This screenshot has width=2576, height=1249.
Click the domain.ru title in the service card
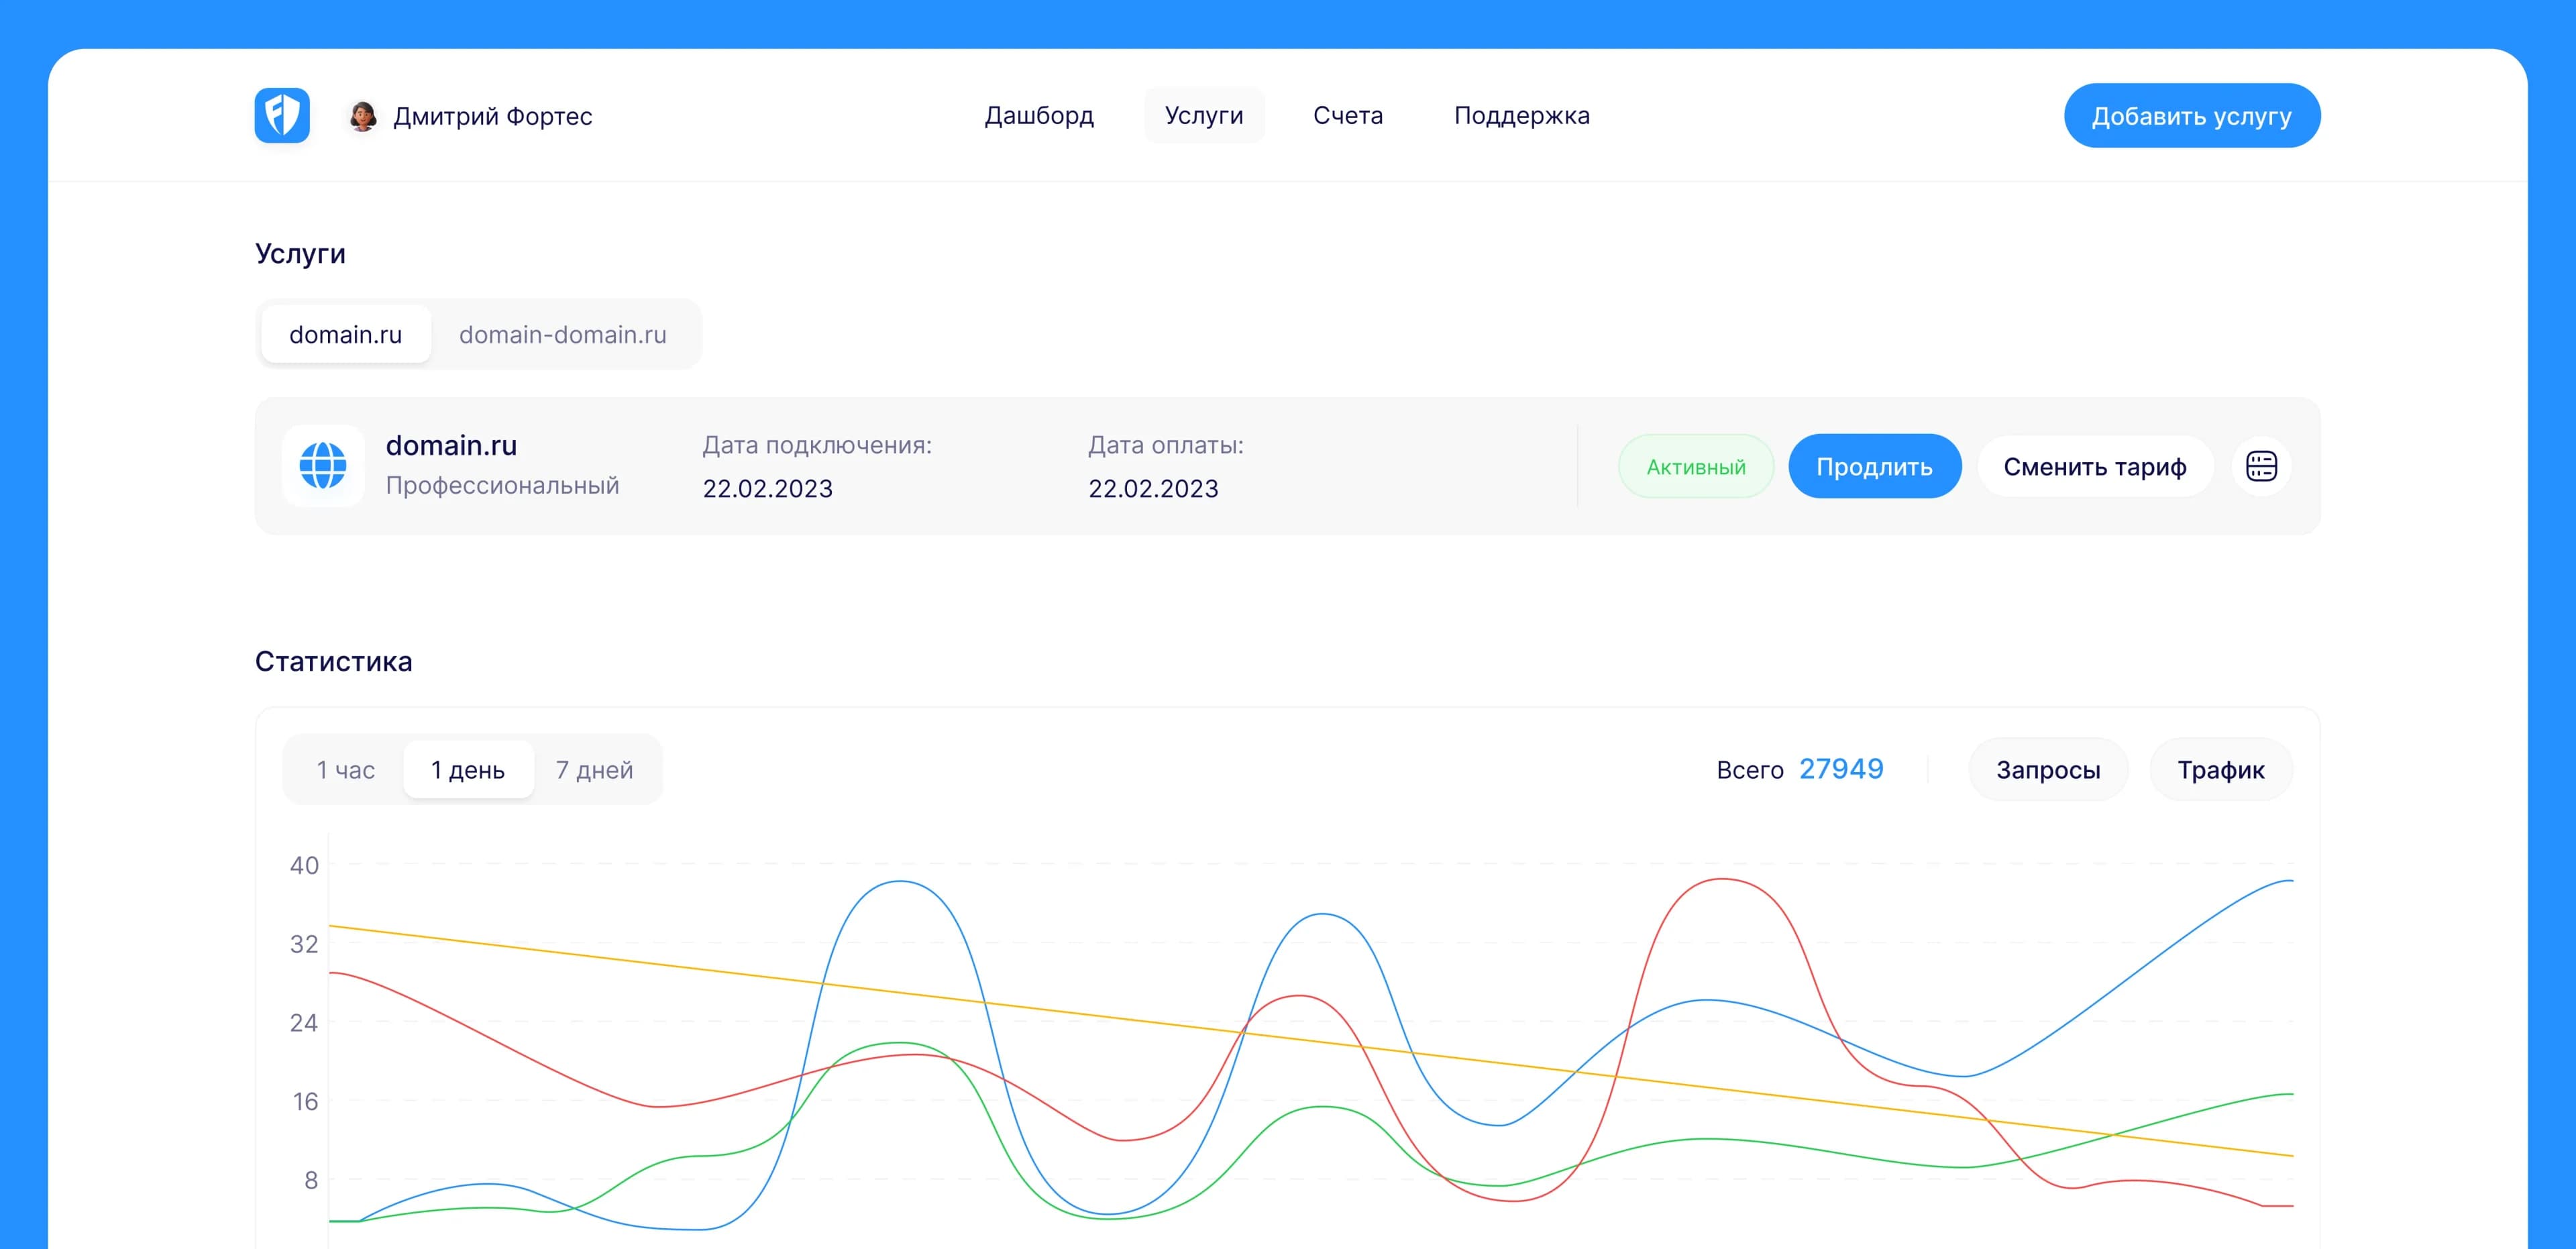(x=451, y=445)
